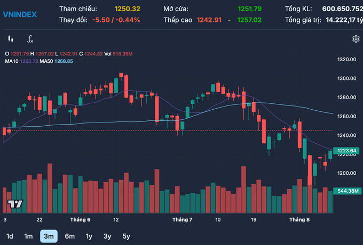The width and height of the screenshot is (363, 245).
Task: Open chart settings gear
Action: click(356, 39)
